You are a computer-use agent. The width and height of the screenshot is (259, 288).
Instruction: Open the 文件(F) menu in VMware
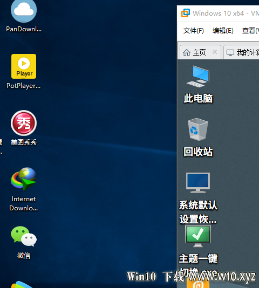click(193, 31)
